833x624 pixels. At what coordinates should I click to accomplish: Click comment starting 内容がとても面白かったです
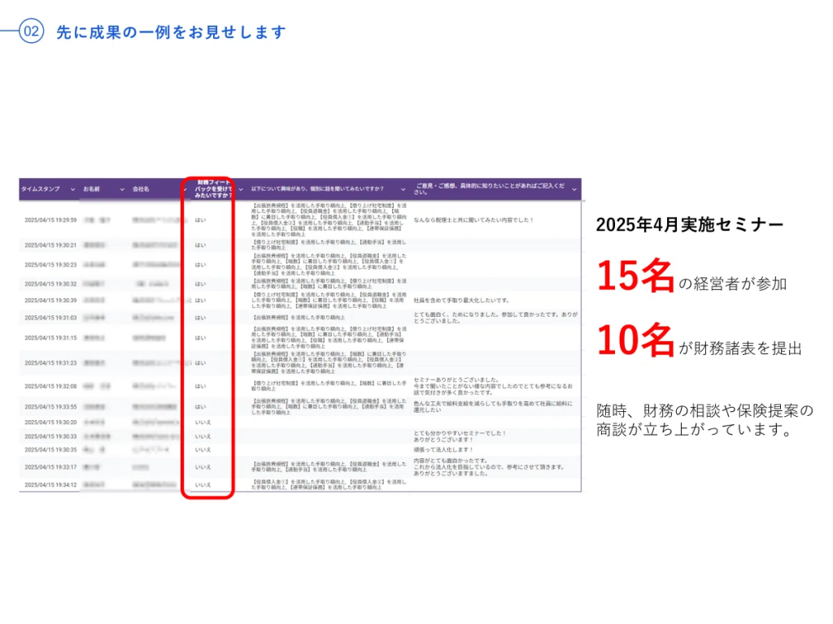[x=489, y=467]
